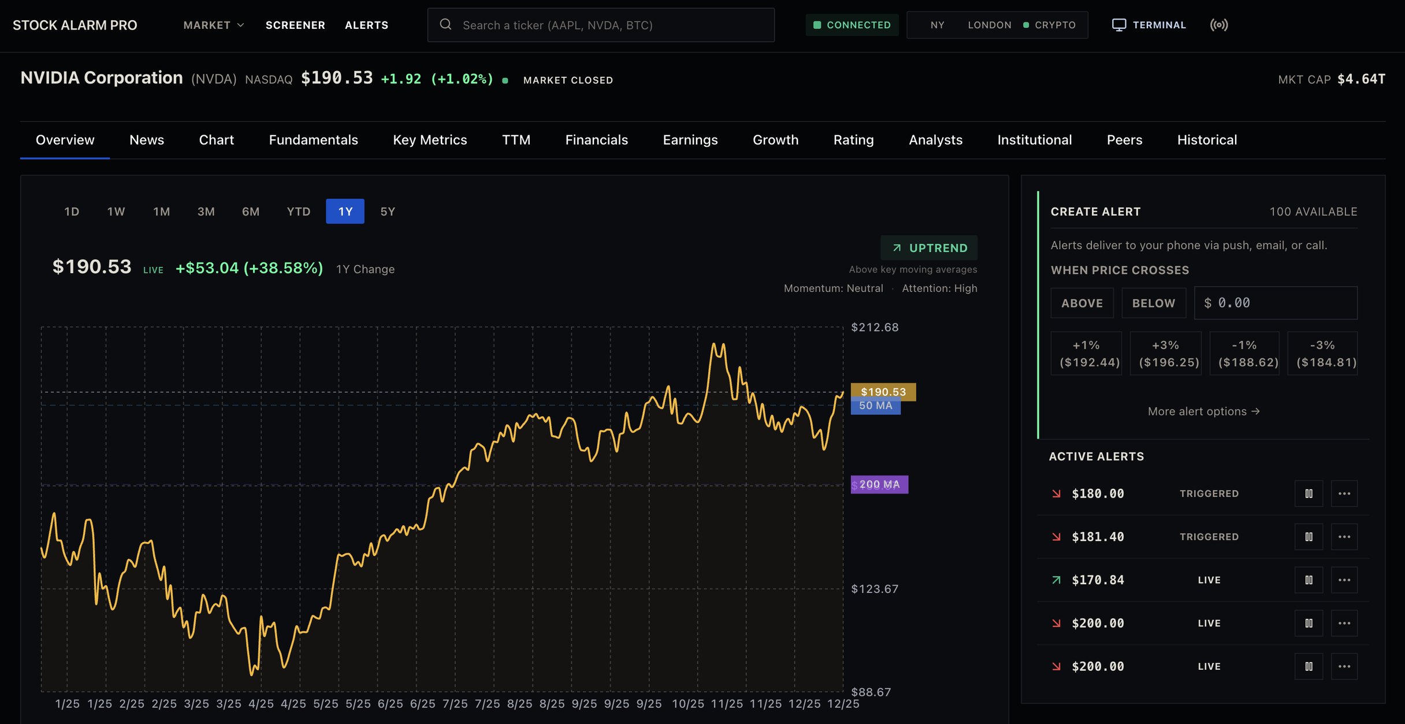The image size is (1405, 724).
Task: Switch to the Chart tab
Action: pos(217,140)
